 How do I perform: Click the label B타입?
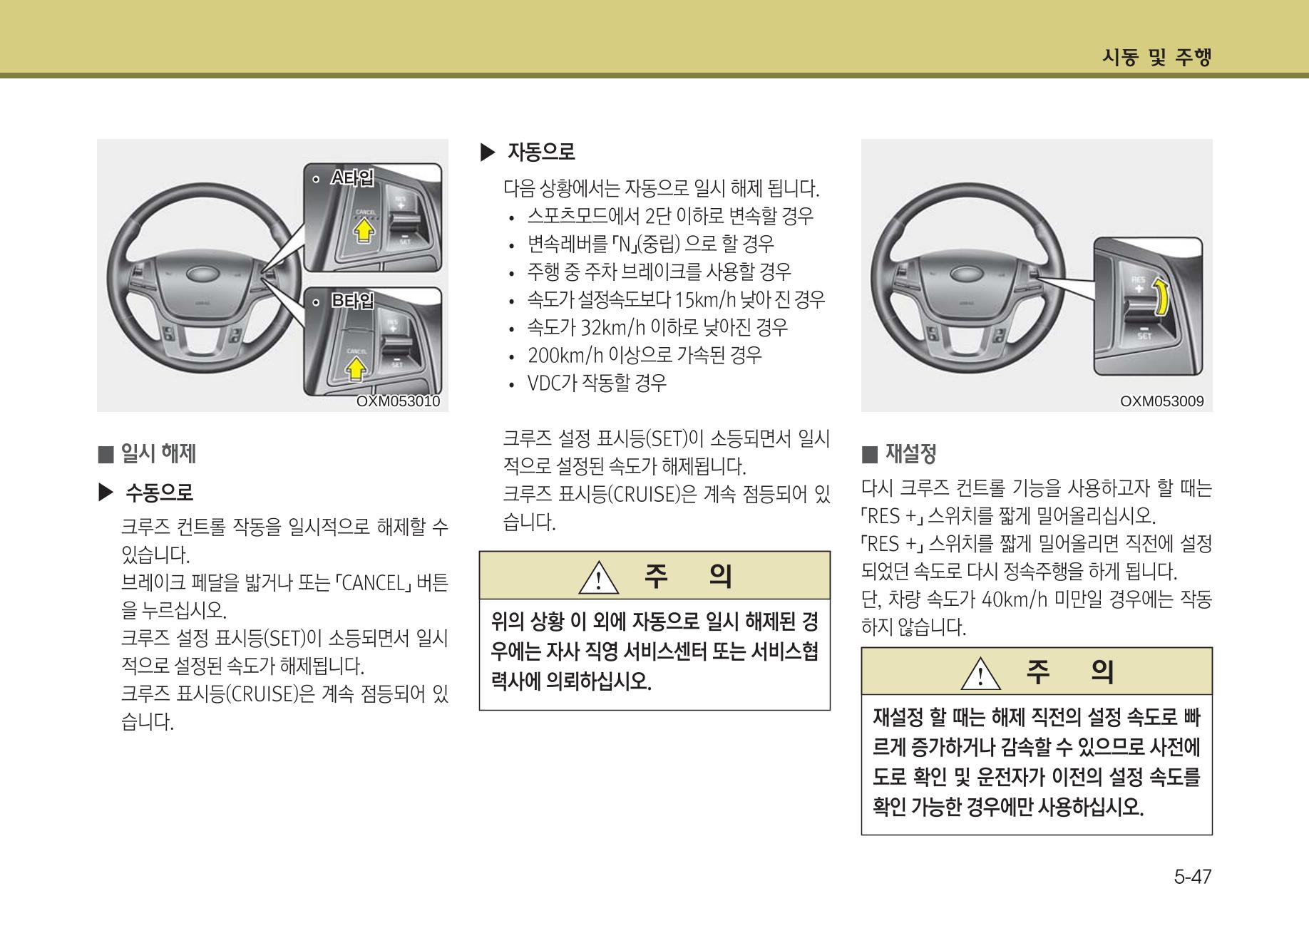[352, 301]
